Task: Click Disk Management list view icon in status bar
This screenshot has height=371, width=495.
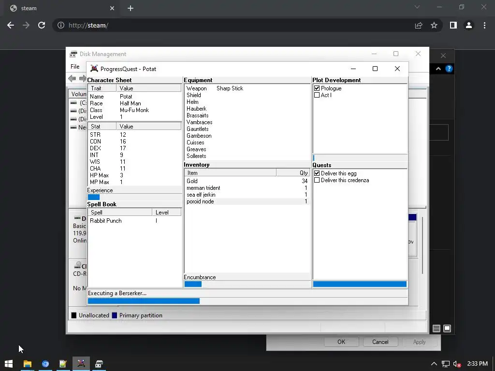Action: point(437,328)
